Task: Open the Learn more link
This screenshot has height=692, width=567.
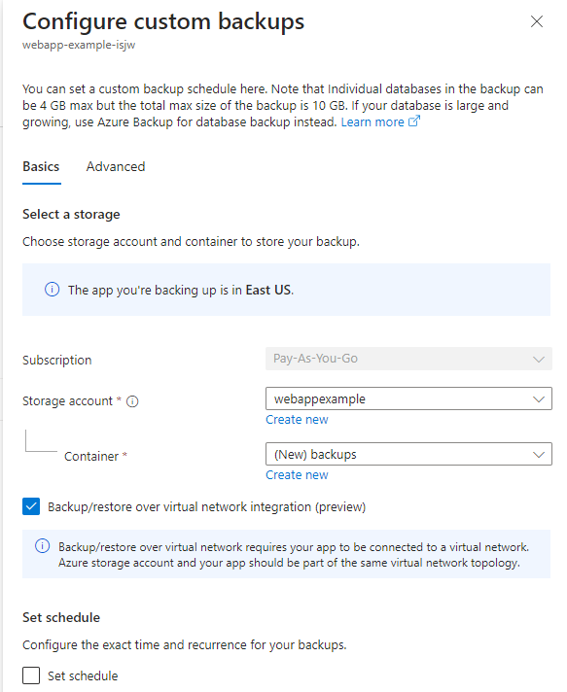Action: 372,121
